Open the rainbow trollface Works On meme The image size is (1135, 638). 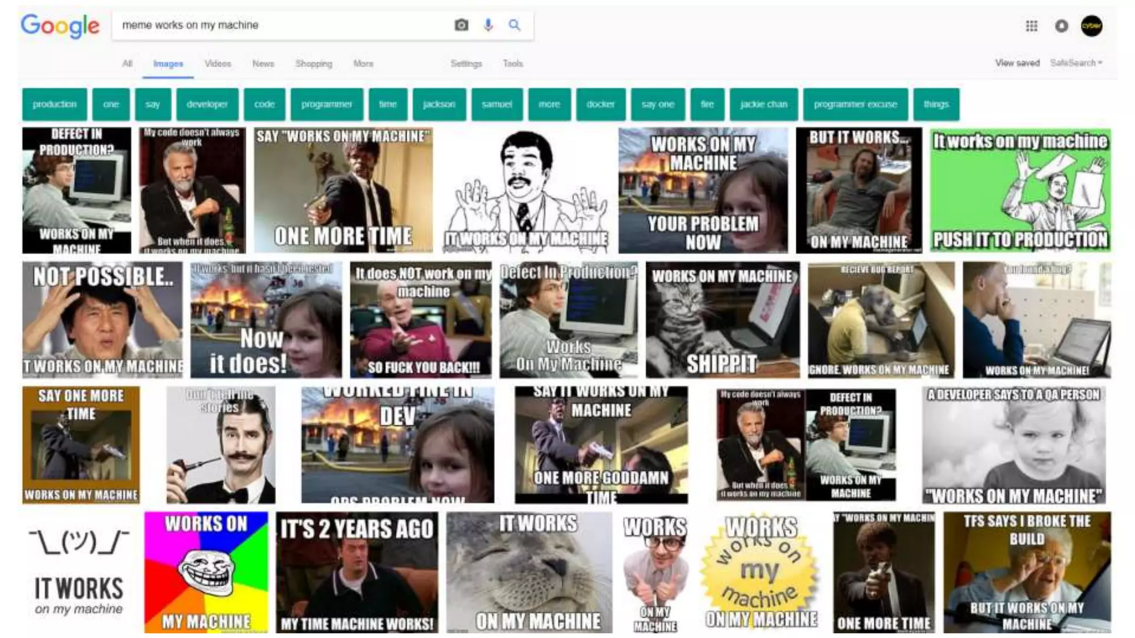pos(206,572)
